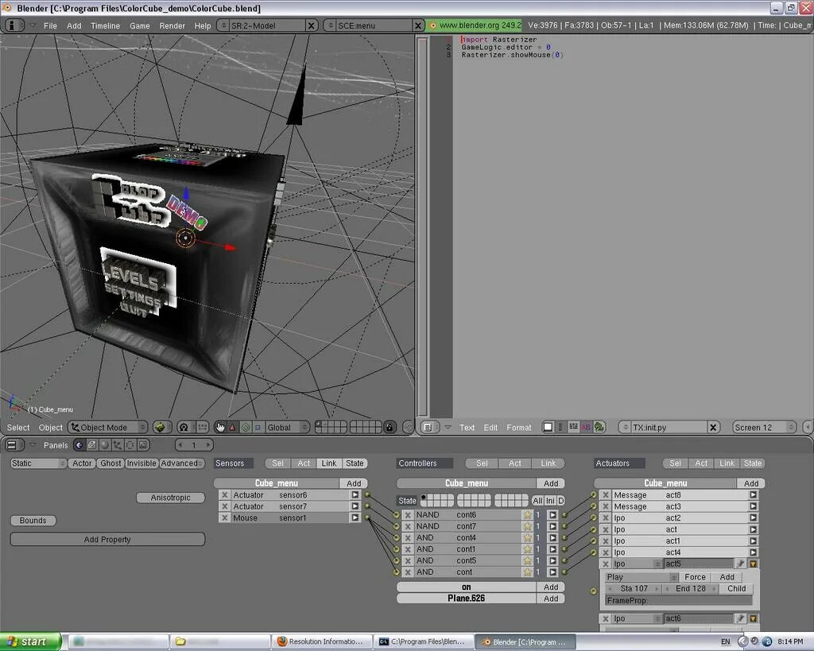Viewport: 814px width, 651px height.
Task: Click the Sta 107 start frame field
Action: [x=634, y=588]
